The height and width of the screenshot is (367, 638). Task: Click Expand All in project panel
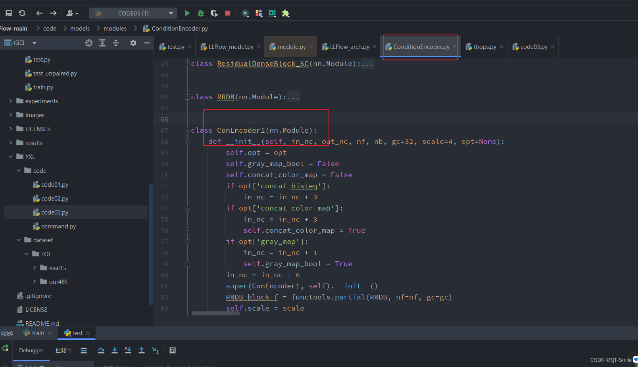tap(102, 43)
